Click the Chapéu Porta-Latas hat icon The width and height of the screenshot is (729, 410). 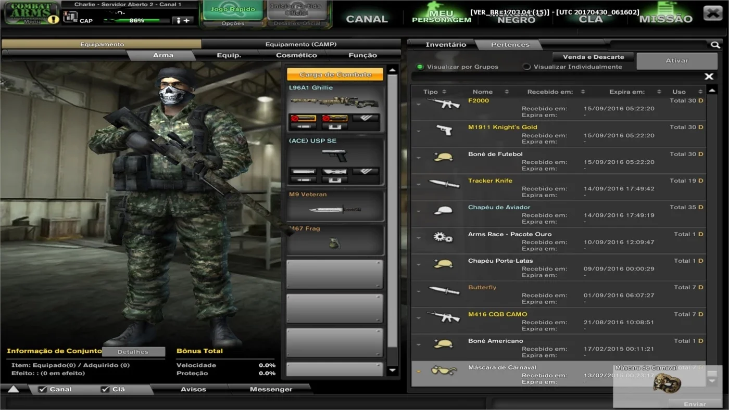(x=443, y=263)
